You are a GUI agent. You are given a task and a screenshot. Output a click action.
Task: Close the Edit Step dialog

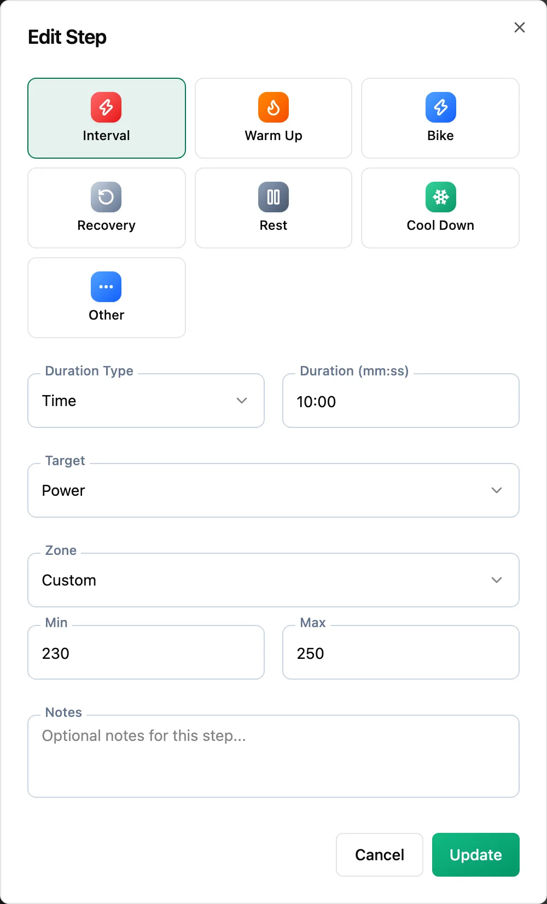(x=520, y=27)
